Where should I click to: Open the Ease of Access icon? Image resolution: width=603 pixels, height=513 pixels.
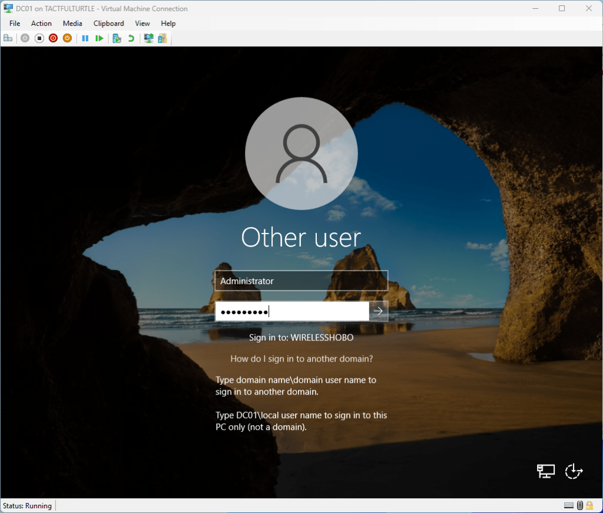tap(574, 471)
